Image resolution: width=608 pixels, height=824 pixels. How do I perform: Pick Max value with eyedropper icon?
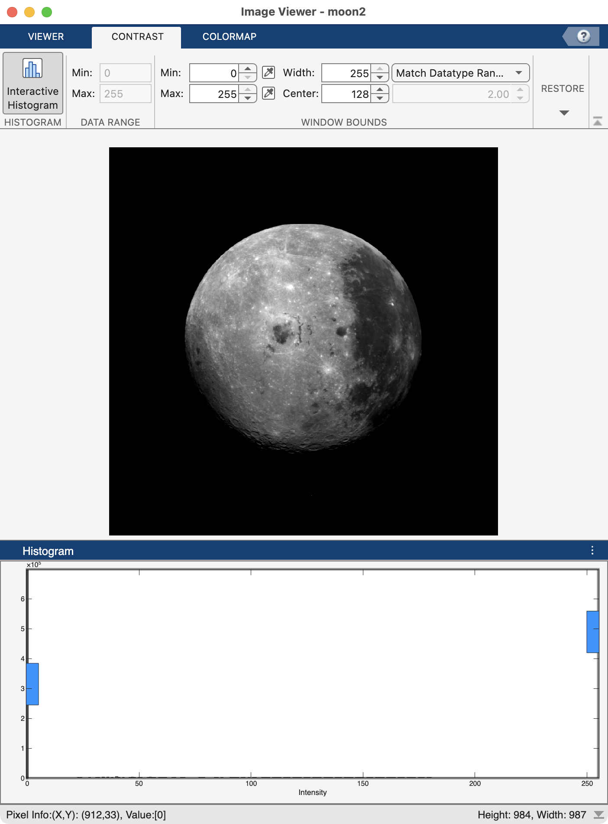[268, 93]
